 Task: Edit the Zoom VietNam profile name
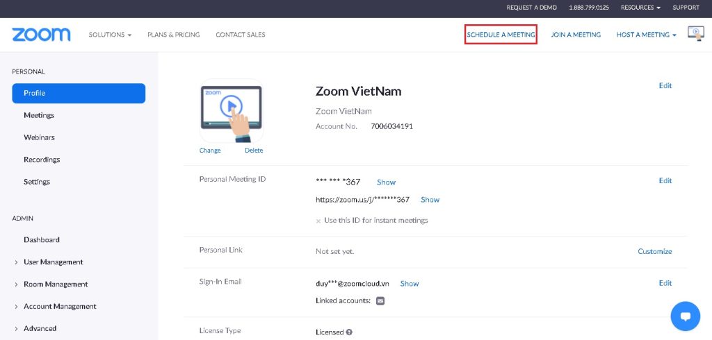pos(665,85)
